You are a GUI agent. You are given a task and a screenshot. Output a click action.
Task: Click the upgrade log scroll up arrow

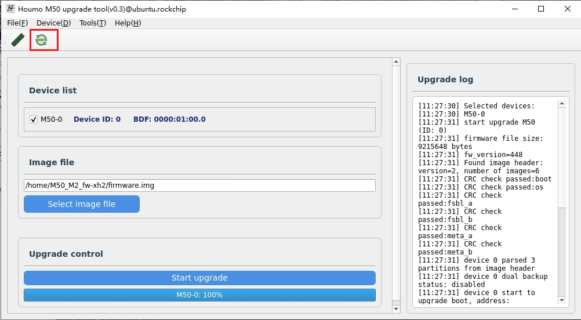pyautogui.click(x=562, y=104)
